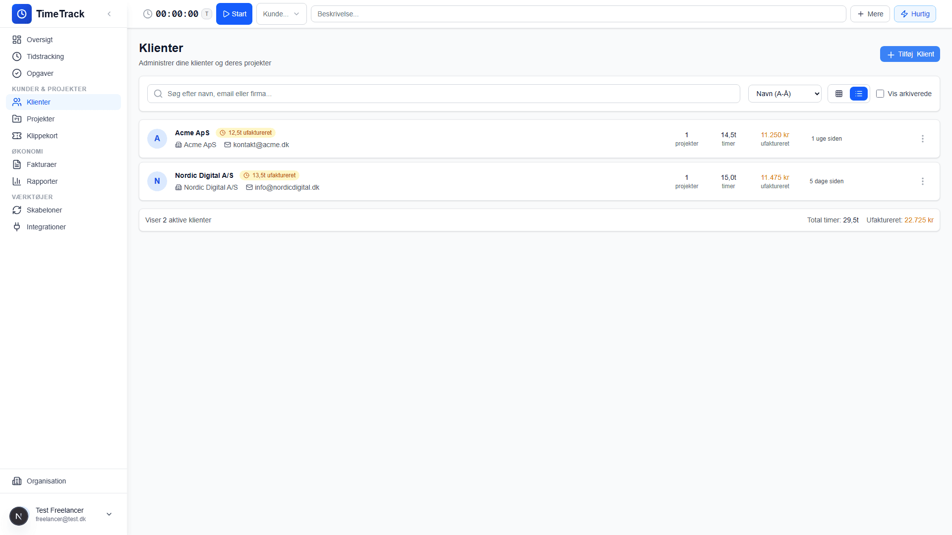Screen dimensions: 952x535
Task: Click the magnifier icon in search box
Action: [158, 94]
